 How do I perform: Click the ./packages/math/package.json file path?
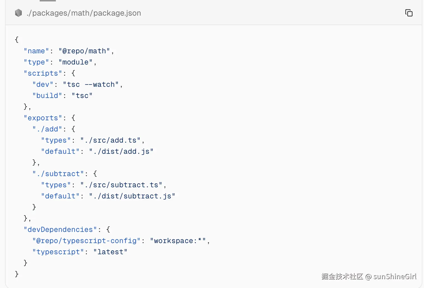pos(84,13)
